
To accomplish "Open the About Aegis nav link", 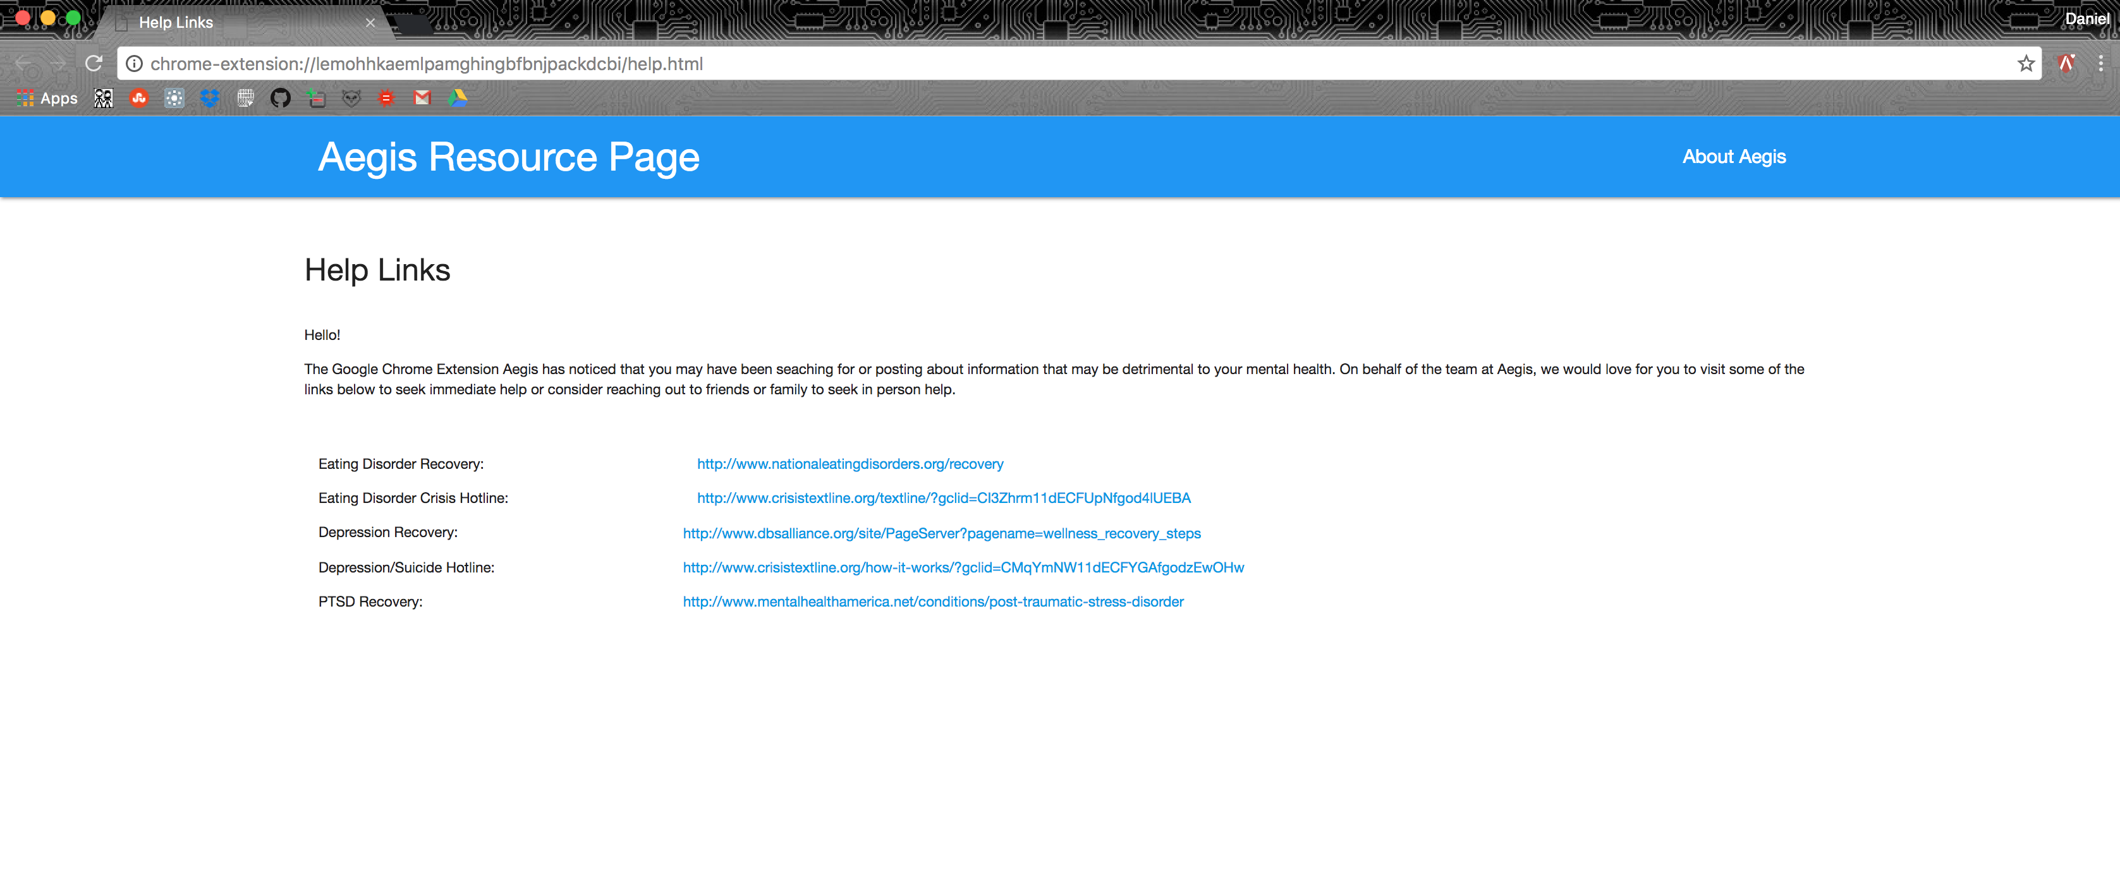I will click(x=1733, y=156).
